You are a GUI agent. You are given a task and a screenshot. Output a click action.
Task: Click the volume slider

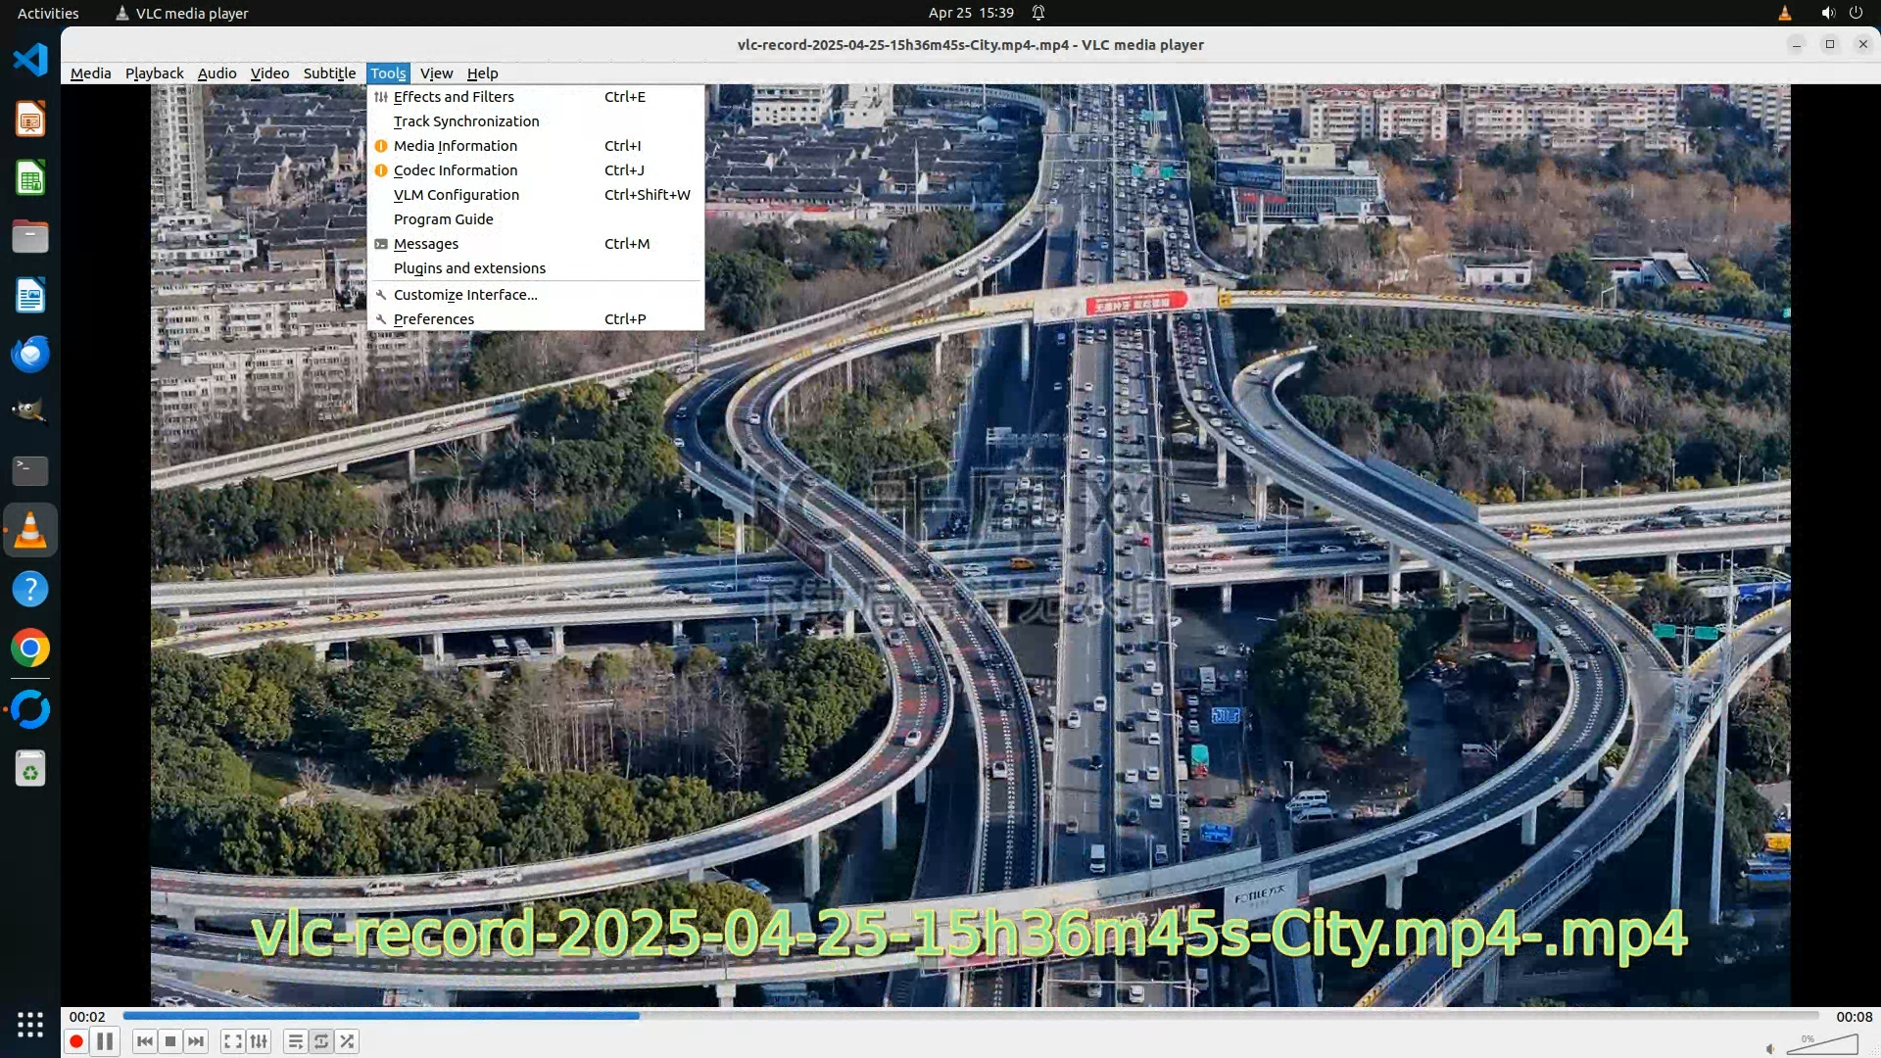tap(1822, 1046)
